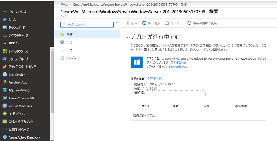Click the 出力 outputs icon

62,50
